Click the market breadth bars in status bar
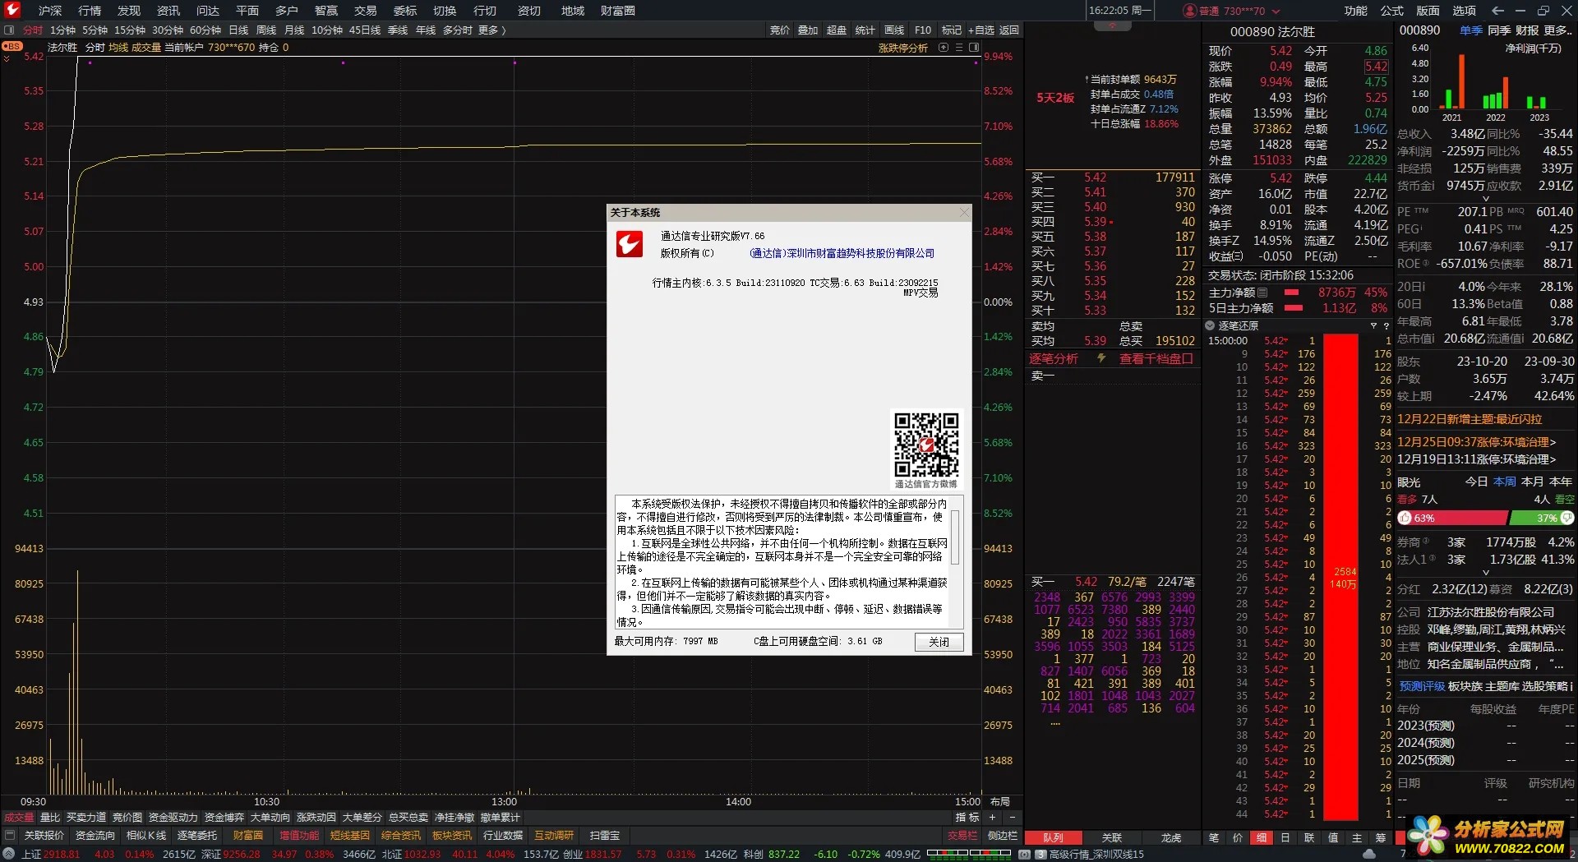Viewport: 1578px width, 862px height. click(x=968, y=854)
